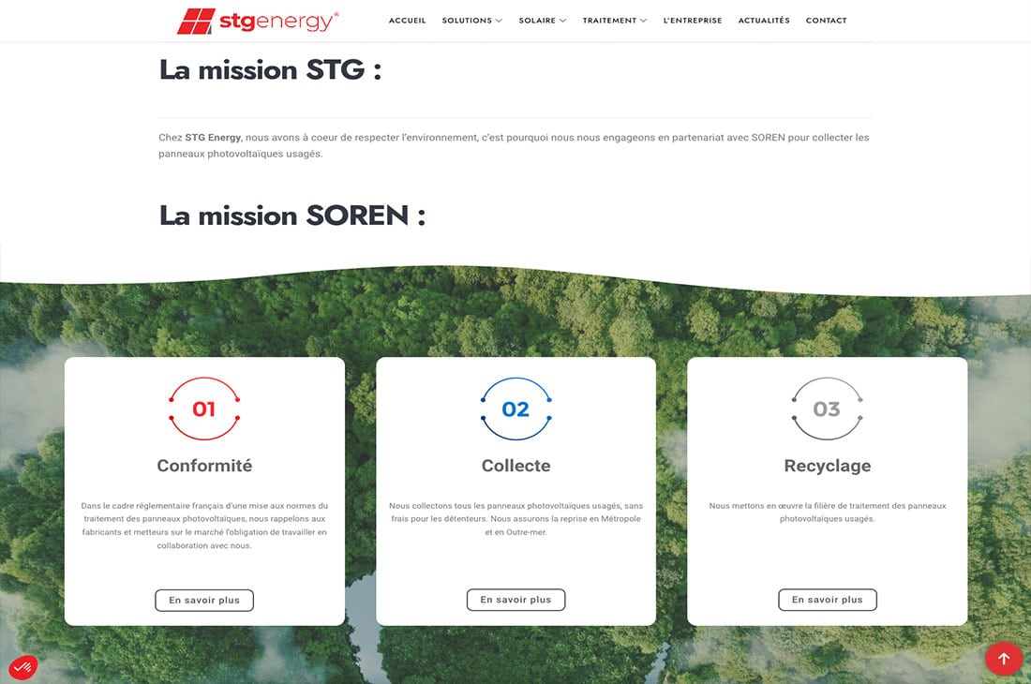Screen dimensions: 1031x684
Task: Click the Collecte card description text
Action: pyautogui.click(x=515, y=519)
